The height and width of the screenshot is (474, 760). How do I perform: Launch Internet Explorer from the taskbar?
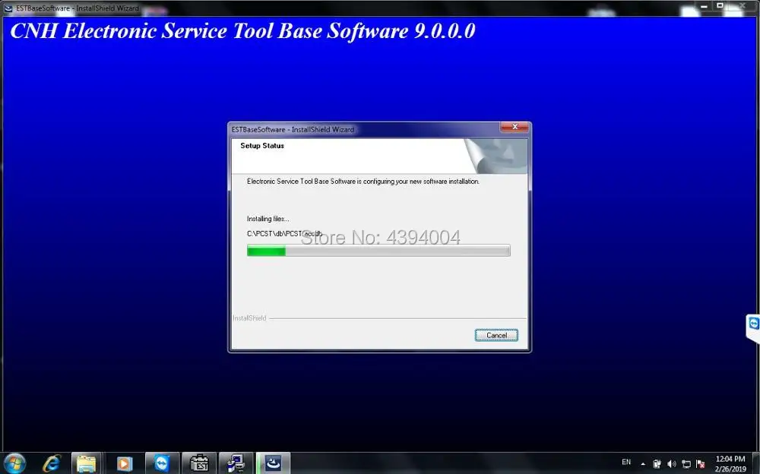point(51,463)
